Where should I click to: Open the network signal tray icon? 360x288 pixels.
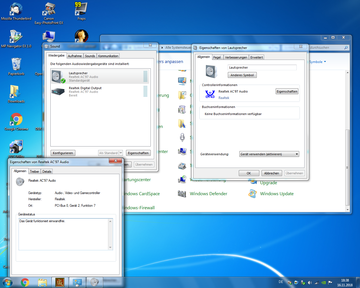pos(316,283)
